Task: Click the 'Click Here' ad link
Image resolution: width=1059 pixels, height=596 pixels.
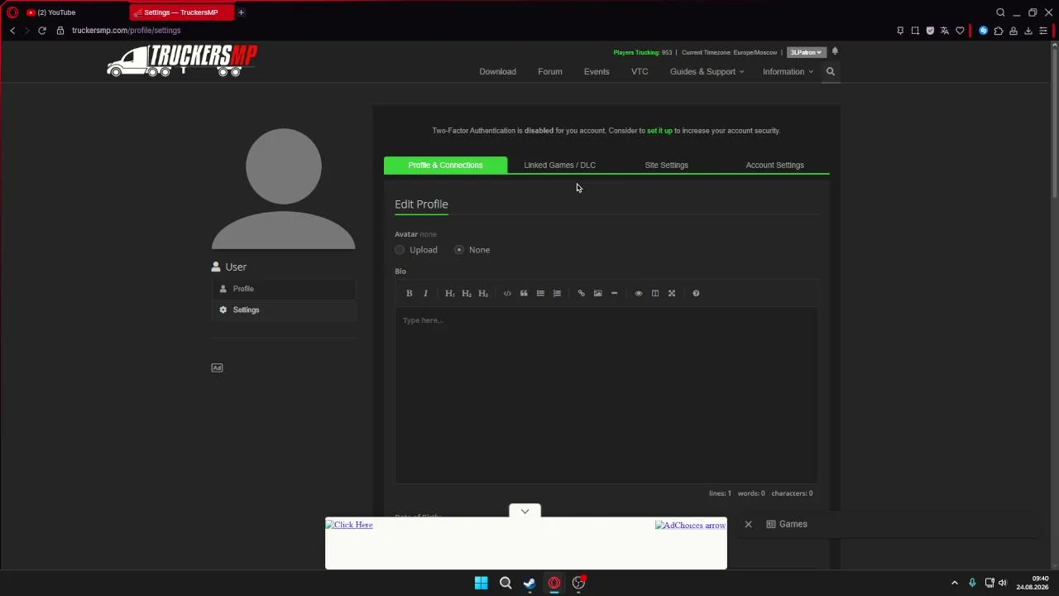Action: point(349,525)
